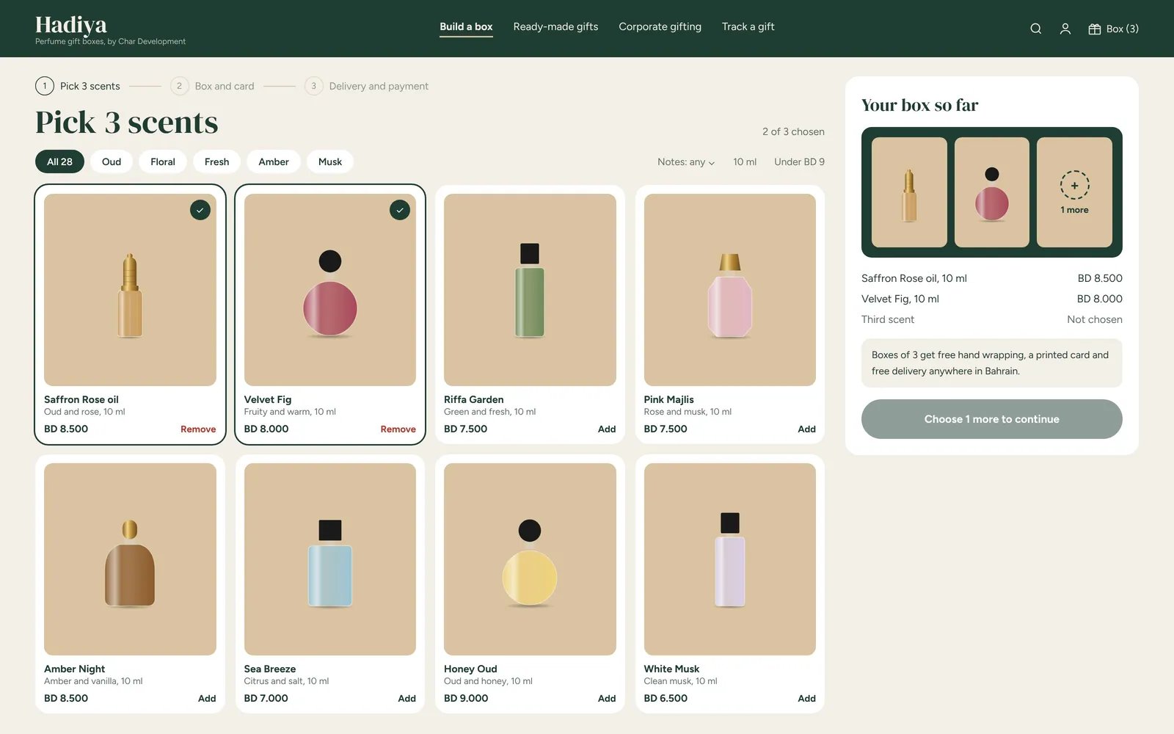Jump to step 2 Box and card
This screenshot has height=734, width=1174.
(213, 86)
